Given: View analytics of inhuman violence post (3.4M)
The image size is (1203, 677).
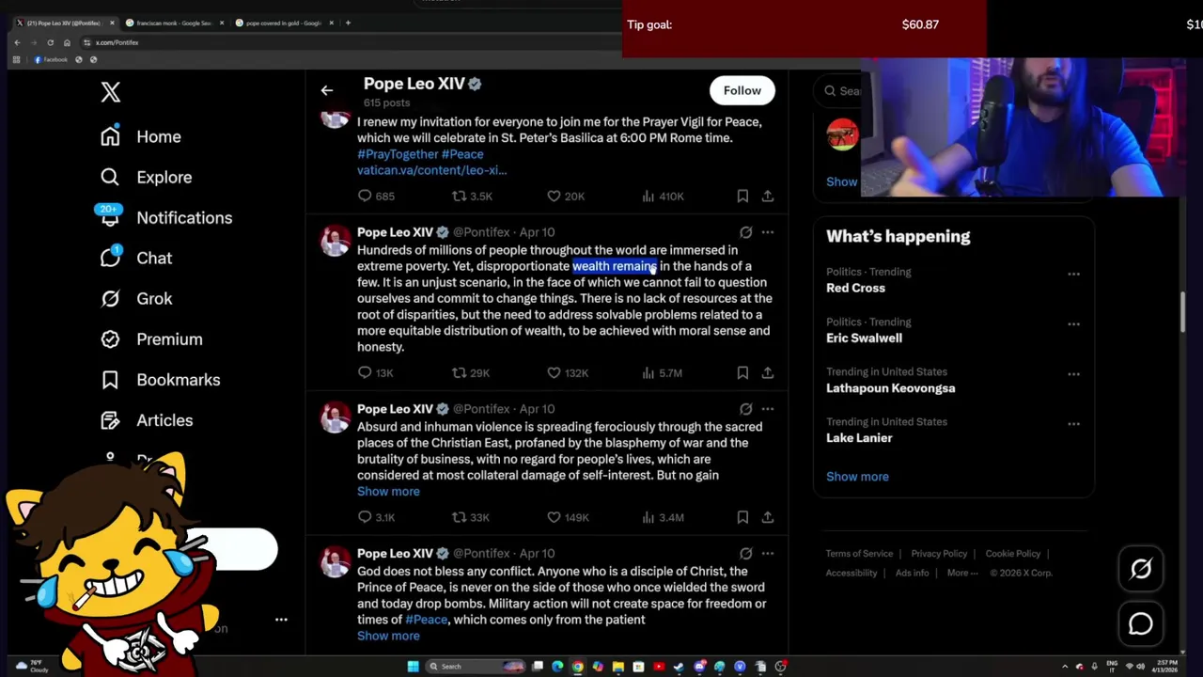Looking at the screenshot, I should point(662,517).
